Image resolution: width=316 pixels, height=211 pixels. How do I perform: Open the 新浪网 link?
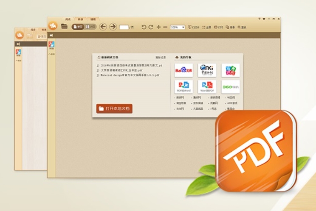[179, 97]
